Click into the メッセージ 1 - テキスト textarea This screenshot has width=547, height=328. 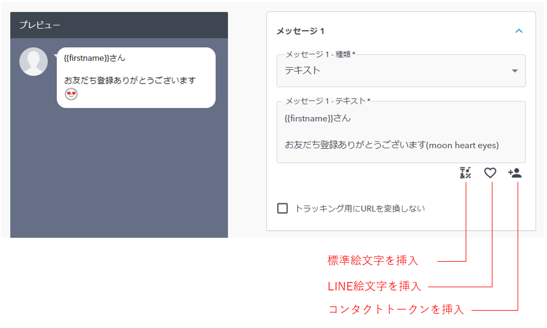pos(400,131)
